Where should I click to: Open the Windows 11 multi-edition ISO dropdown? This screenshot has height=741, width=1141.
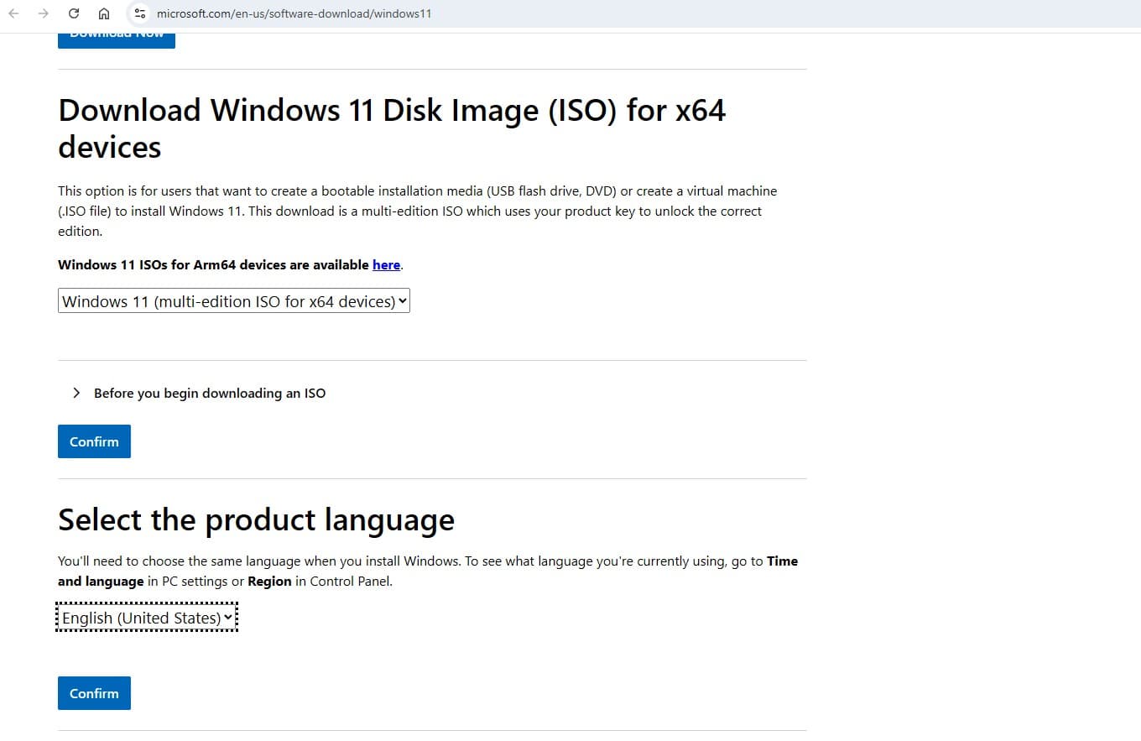click(x=233, y=301)
